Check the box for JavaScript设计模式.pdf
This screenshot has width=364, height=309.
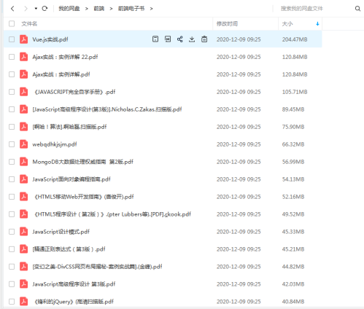tap(12, 232)
